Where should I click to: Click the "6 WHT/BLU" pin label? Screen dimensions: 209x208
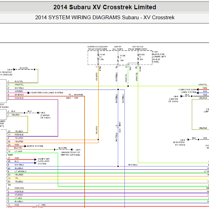click(x=16, y=165)
